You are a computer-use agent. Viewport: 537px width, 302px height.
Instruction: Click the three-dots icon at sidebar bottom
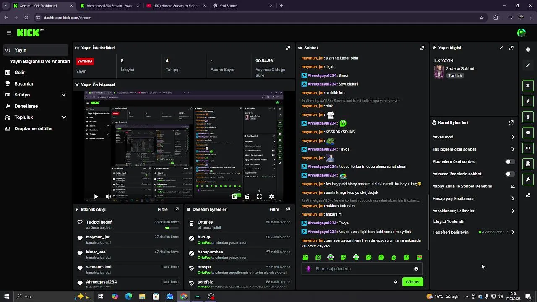528,195
